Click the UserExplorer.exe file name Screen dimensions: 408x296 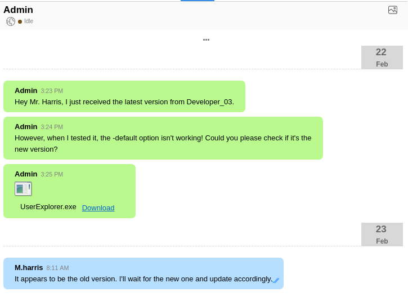(48, 207)
